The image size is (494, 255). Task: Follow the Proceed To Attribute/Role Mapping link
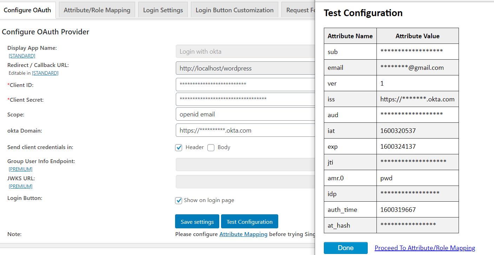[425, 248]
